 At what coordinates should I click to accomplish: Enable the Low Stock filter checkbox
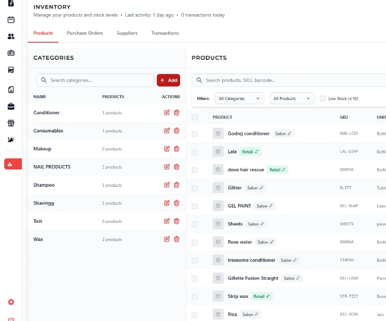pos(323,98)
